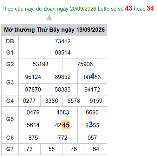Click the G6 number 772
The image size is (157, 157).
(63, 138)
